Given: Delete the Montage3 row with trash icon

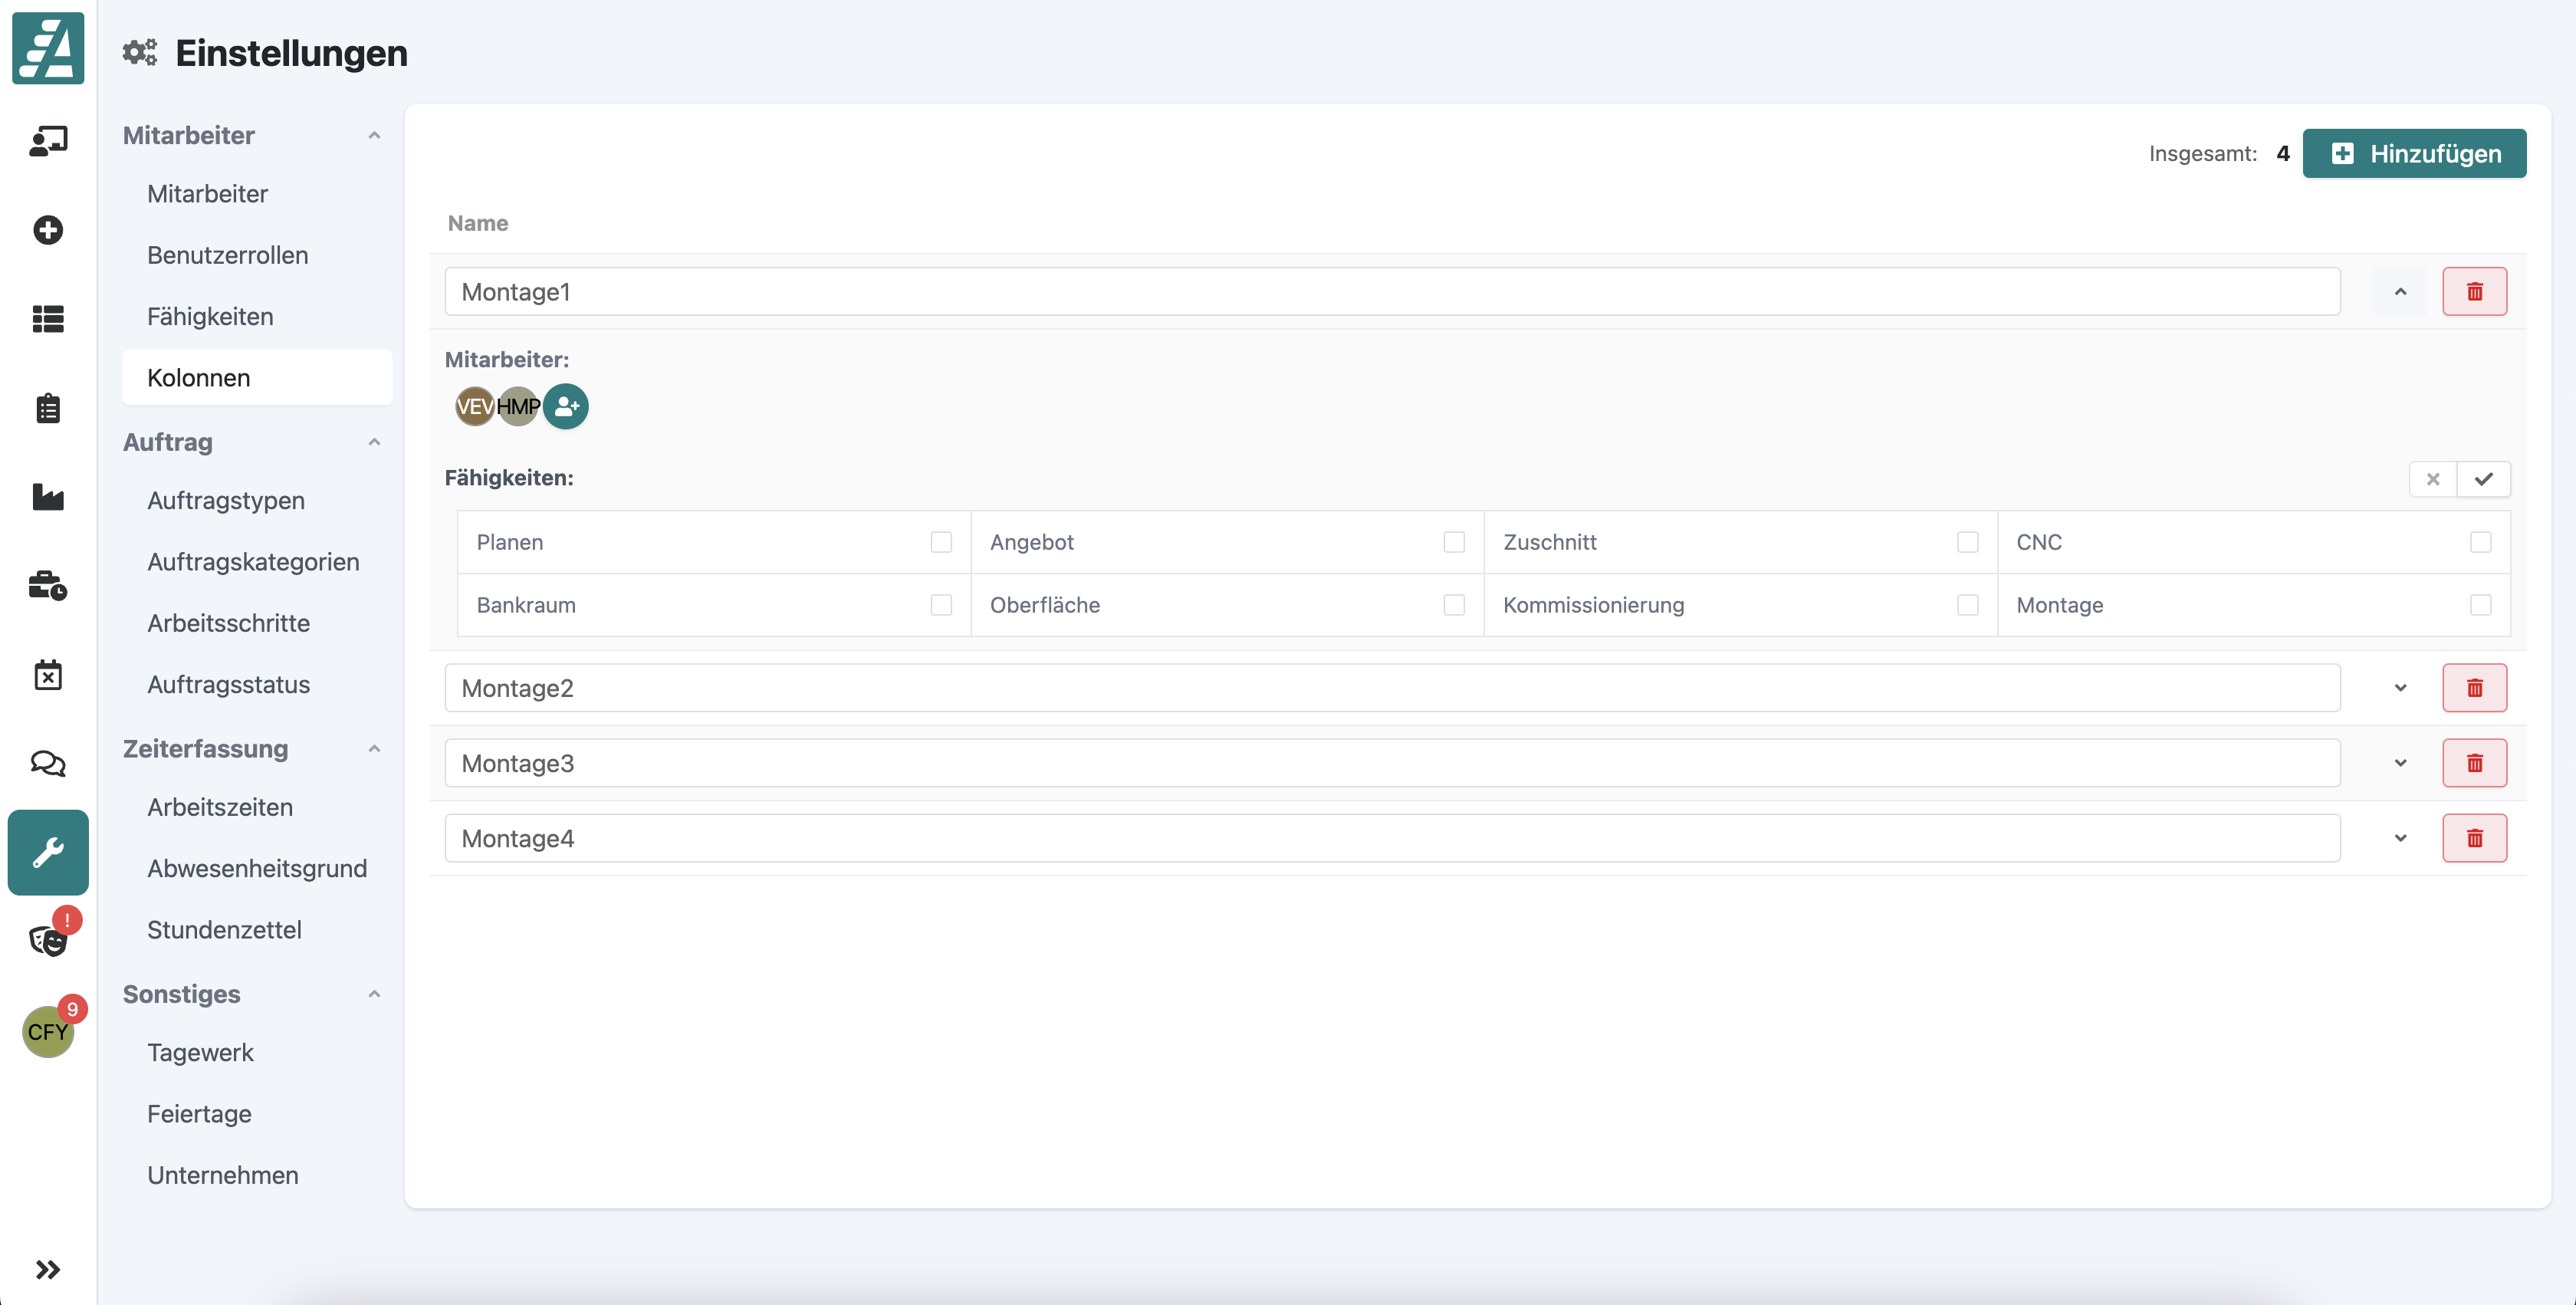Looking at the screenshot, I should 2474,763.
